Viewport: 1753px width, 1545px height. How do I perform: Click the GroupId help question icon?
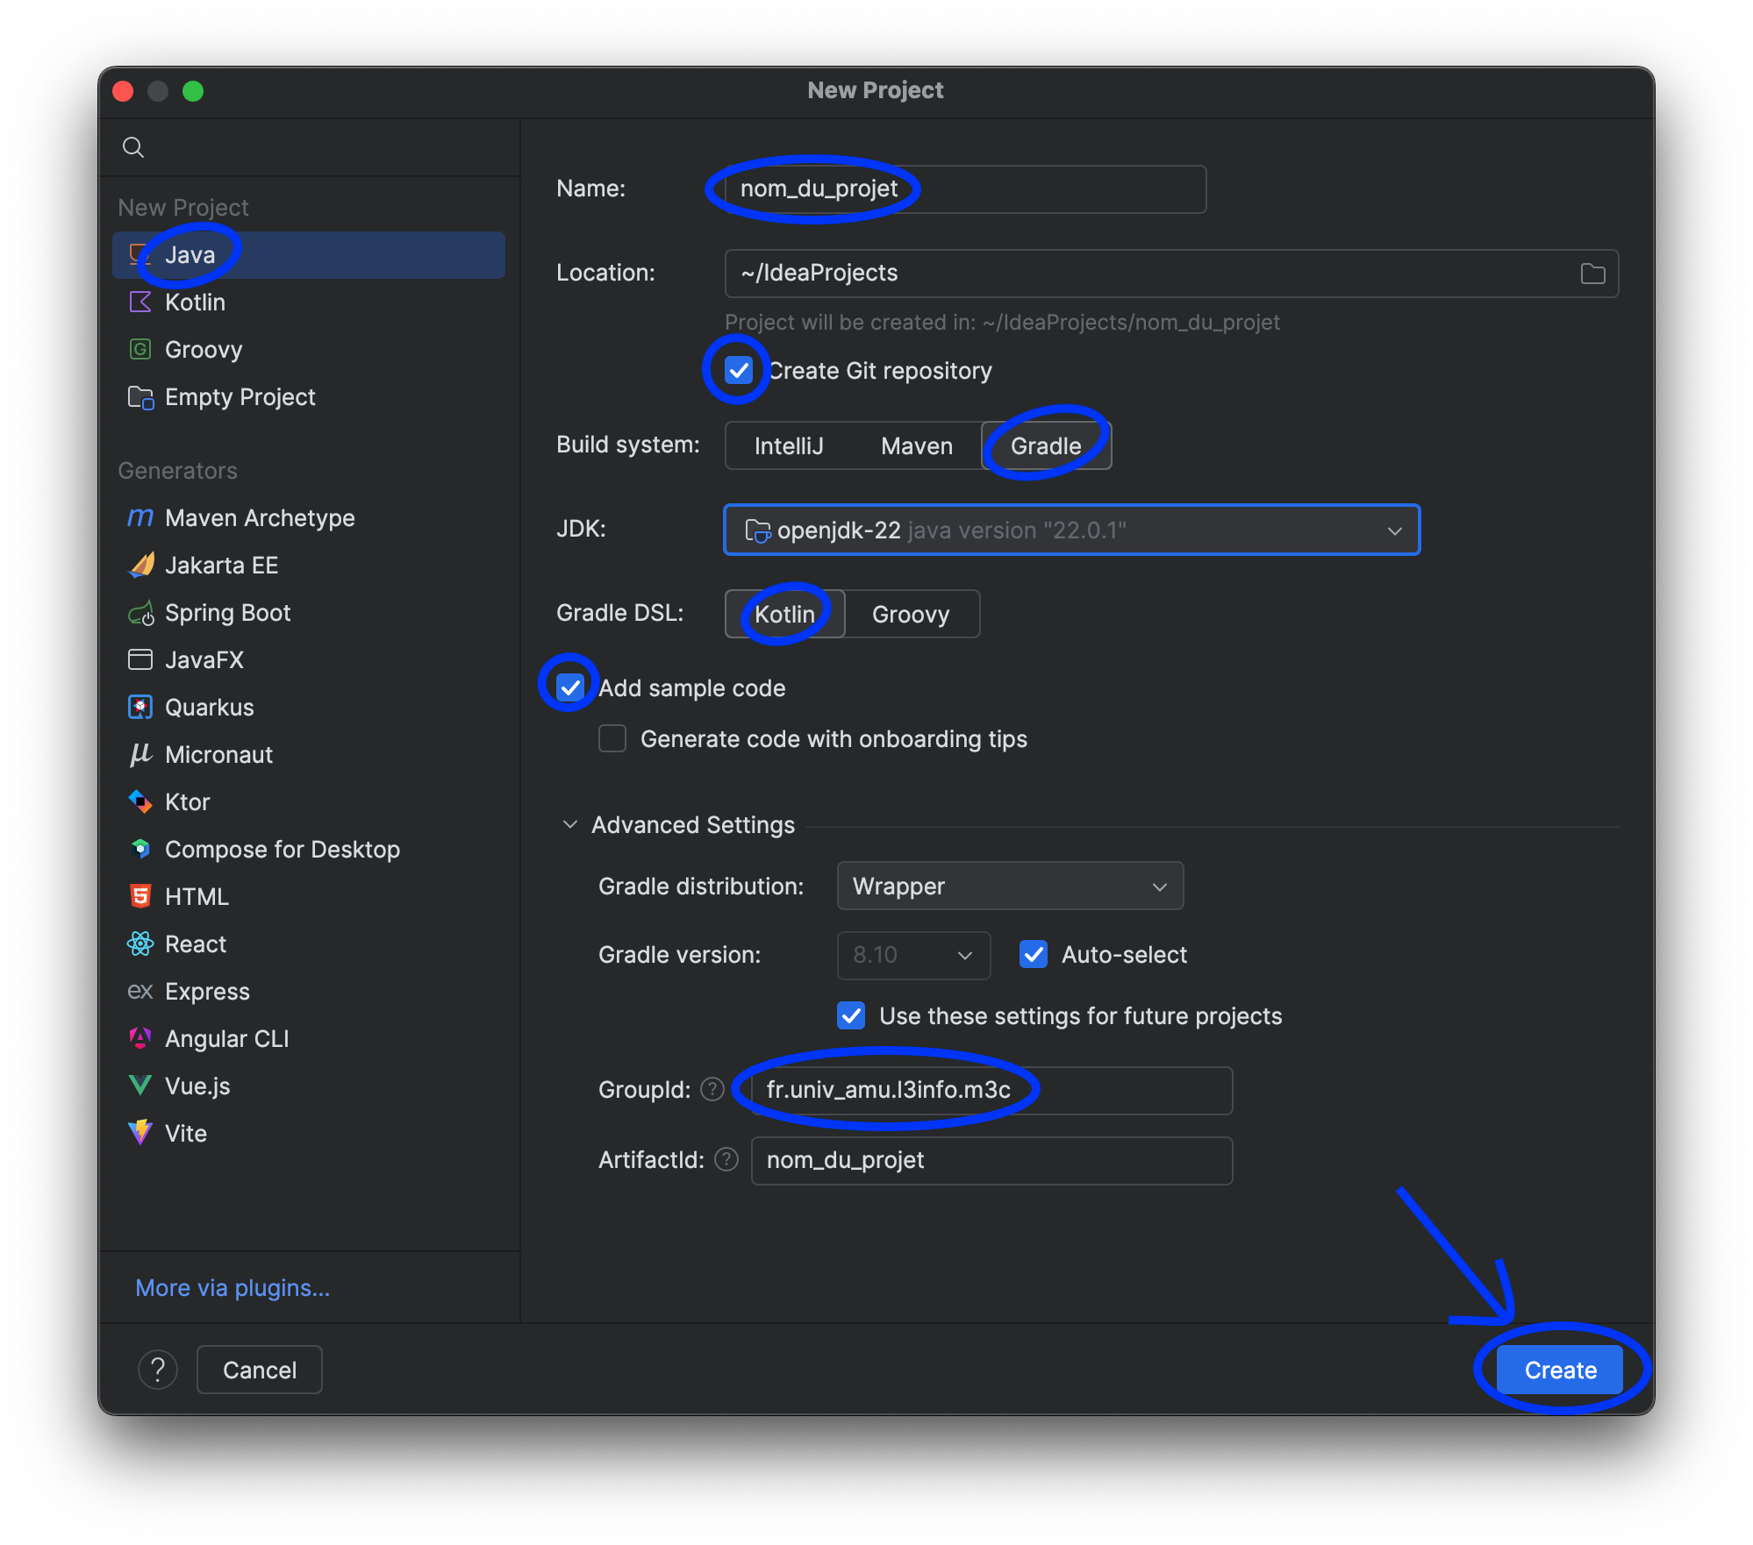pyautogui.click(x=712, y=1090)
